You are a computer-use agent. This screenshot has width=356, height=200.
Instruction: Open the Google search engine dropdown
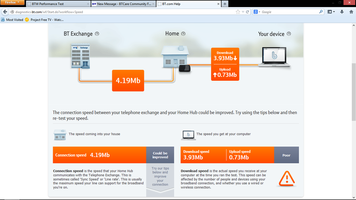[x=257, y=12]
